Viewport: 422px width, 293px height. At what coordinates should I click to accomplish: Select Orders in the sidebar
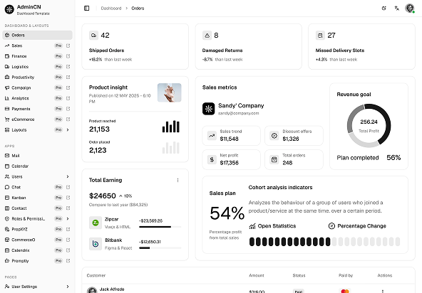coord(37,35)
